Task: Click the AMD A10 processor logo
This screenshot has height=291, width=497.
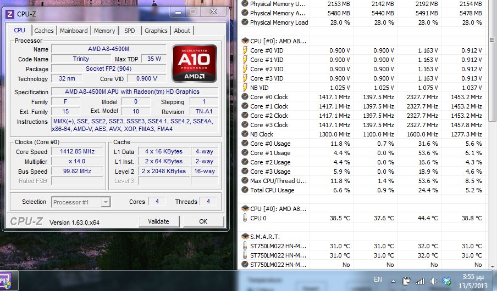Action: (x=194, y=63)
